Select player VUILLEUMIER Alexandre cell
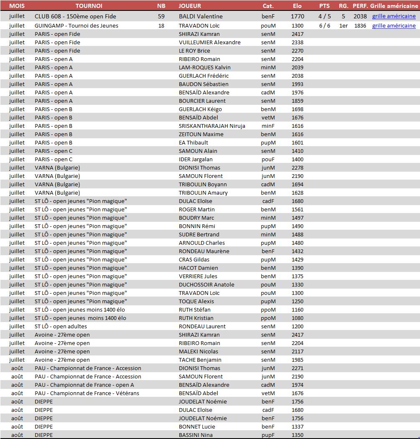This screenshot has width=420, height=439. coord(209,42)
